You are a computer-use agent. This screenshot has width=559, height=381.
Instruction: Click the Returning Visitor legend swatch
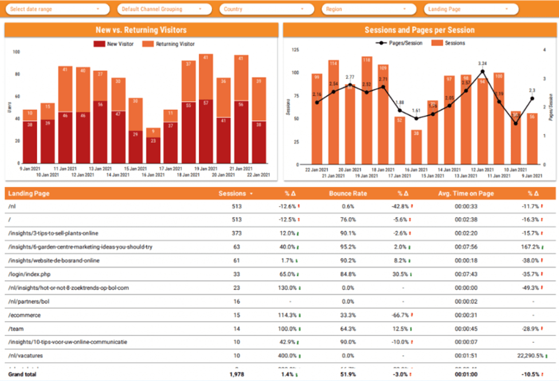click(148, 44)
